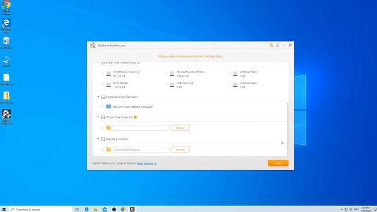Open Google Chrome from the taskbar
This screenshot has height=212, width=377.
[123, 210]
